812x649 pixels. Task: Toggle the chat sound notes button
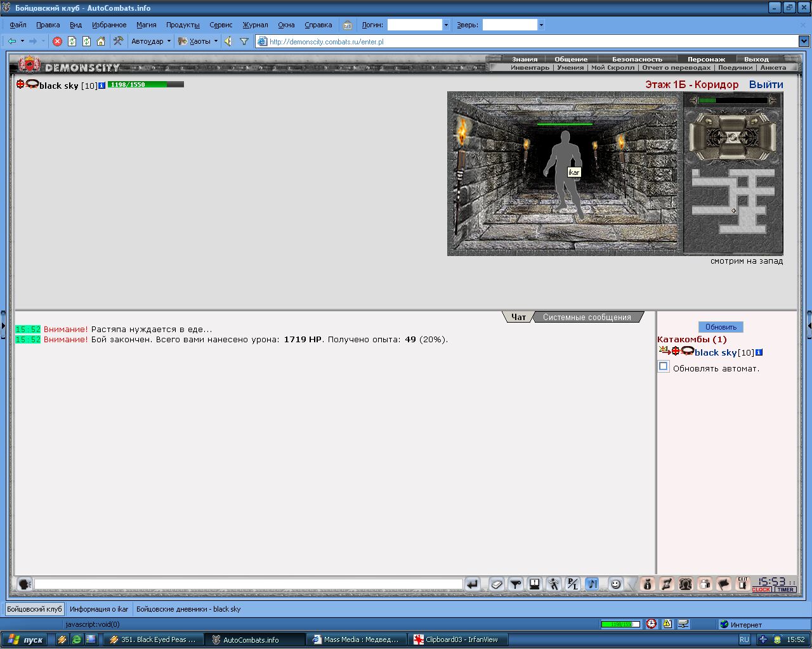(592, 584)
